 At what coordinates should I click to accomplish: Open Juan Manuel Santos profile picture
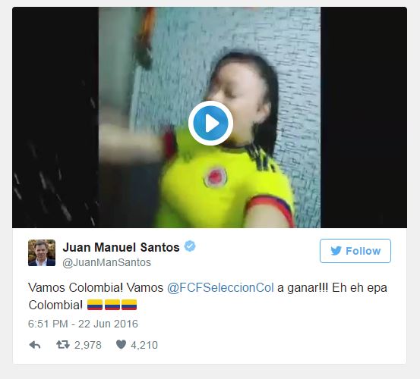(42, 253)
